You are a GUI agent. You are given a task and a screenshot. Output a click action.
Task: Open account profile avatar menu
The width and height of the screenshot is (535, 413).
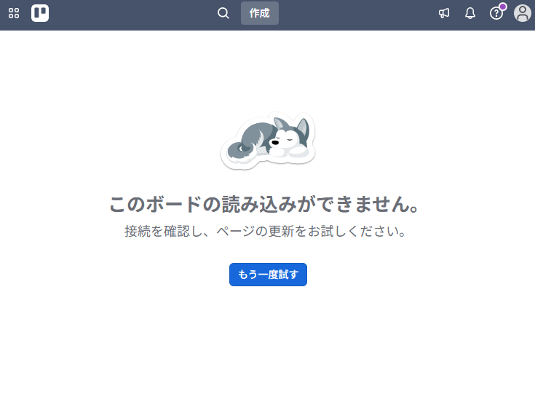click(523, 13)
